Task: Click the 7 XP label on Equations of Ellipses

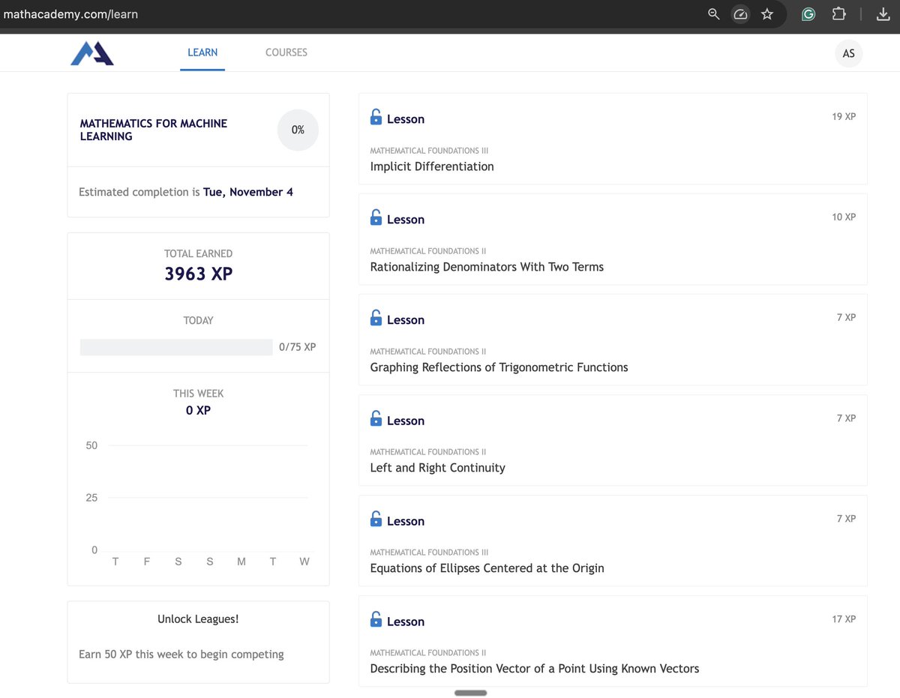Action: coord(846,518)
